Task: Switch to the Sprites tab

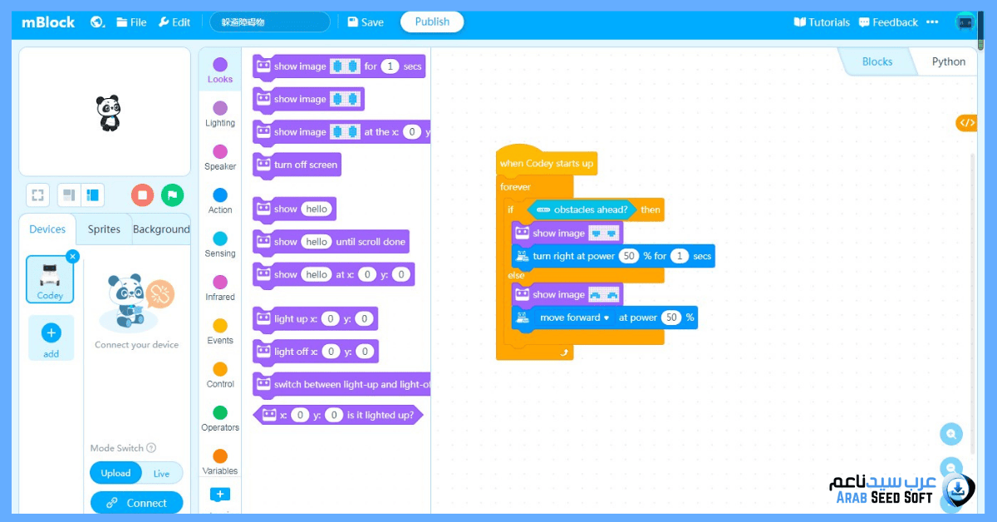Action: 104,229
